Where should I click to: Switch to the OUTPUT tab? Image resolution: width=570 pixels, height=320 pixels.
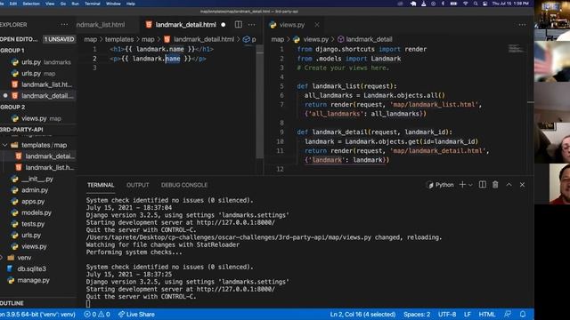tap(138, 185)
